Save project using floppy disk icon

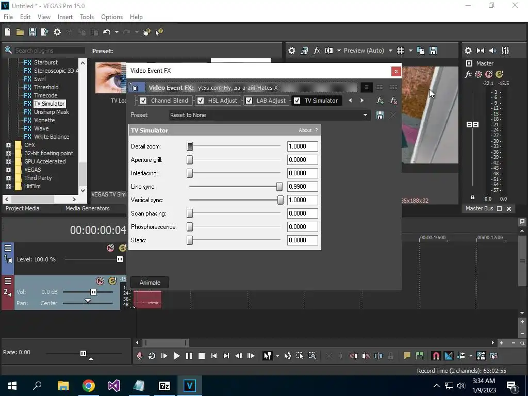(32, 32)
